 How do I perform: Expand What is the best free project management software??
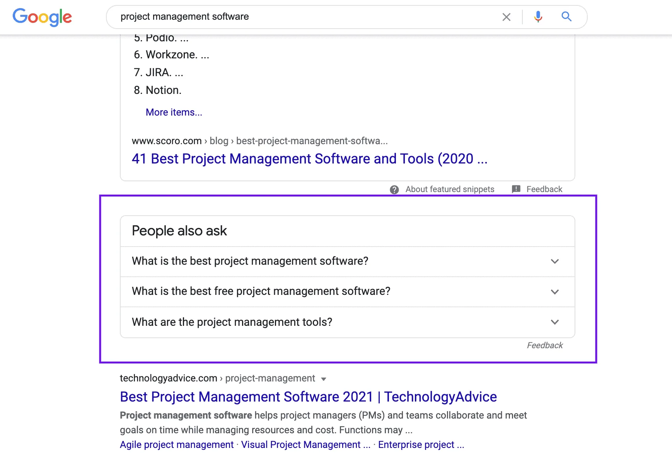pyautogui.click(x=348, y=291)
